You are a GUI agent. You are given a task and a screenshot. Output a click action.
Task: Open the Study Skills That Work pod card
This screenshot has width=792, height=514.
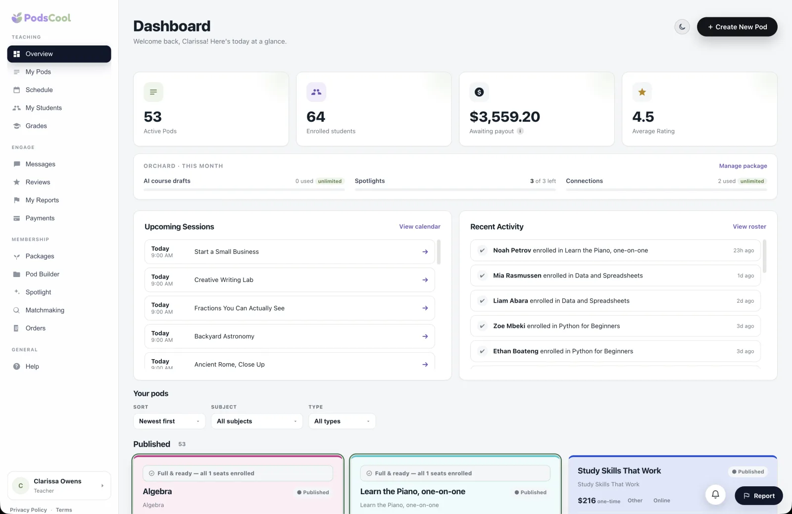coord(673,485)
